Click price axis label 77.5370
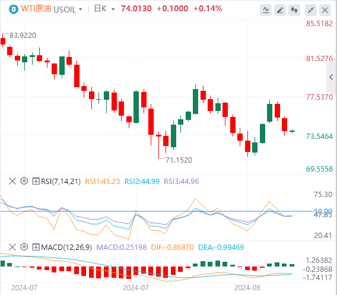The height and width of the screenshot is (295, 337). [319, 97]
